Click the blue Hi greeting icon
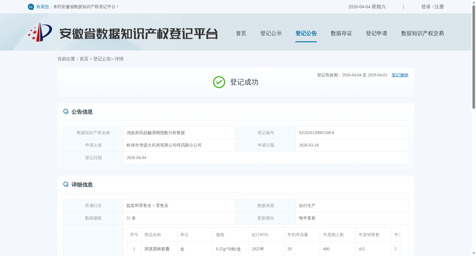The width and height of the screenshot is (476, 256). pos(31,7)
